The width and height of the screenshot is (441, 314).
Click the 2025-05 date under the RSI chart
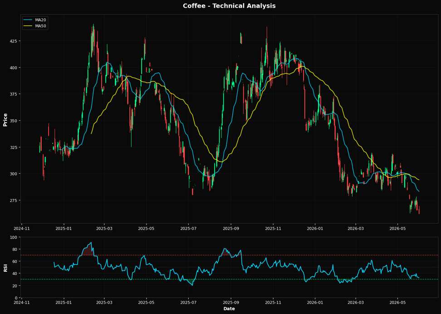[x=147, y=303]
